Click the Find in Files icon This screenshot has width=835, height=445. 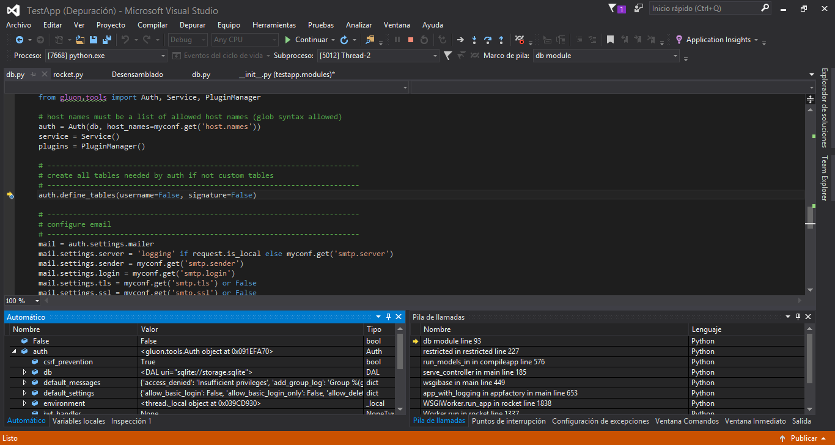[370, 40]
